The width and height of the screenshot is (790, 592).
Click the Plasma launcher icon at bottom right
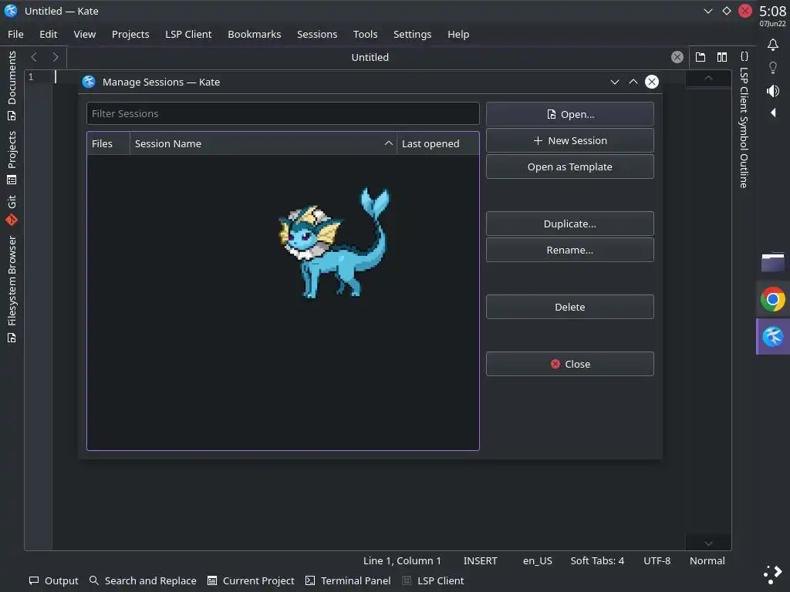coord(773,574)
